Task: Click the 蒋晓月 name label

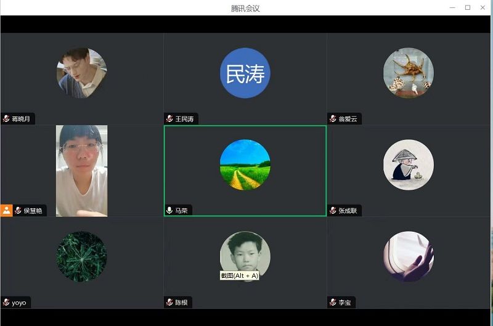Action: [x=20, y=118]
